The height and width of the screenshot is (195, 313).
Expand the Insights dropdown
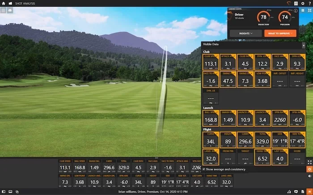pos(246,33)
